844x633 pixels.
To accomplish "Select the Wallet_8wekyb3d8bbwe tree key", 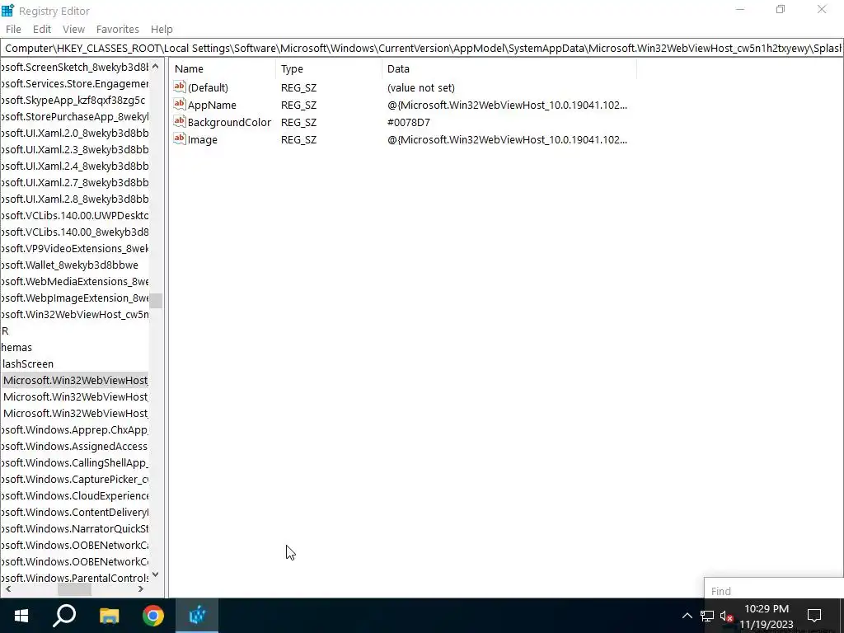I will pos(69,265).
